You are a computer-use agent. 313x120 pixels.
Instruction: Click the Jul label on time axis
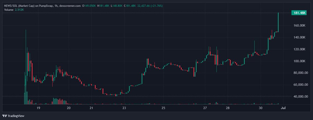coord(284,108)
